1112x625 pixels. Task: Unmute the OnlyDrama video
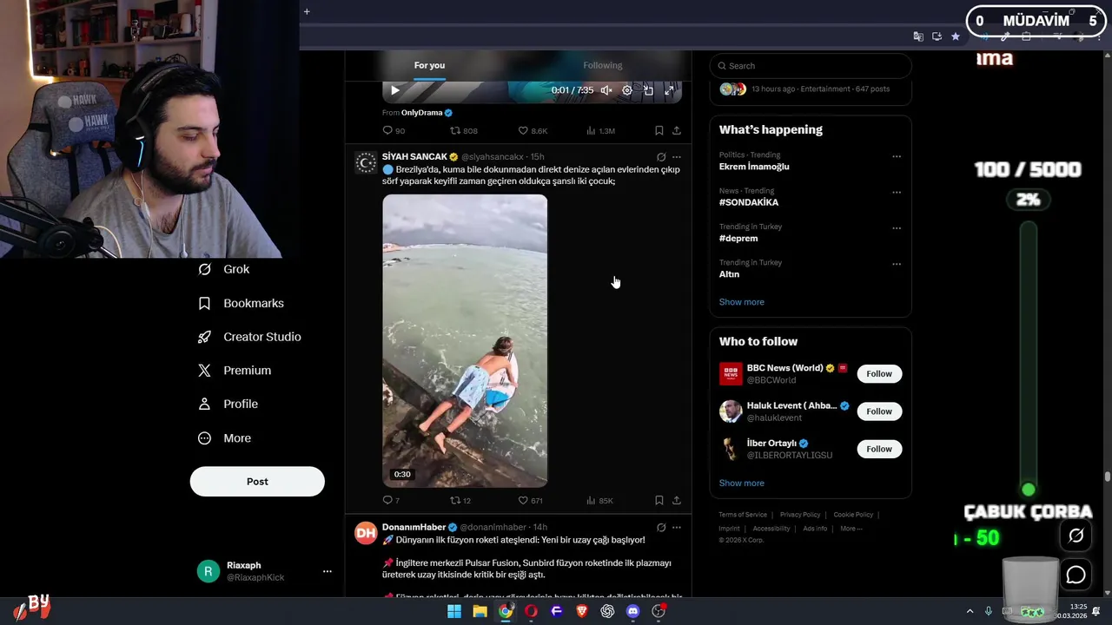click(606, 90)
